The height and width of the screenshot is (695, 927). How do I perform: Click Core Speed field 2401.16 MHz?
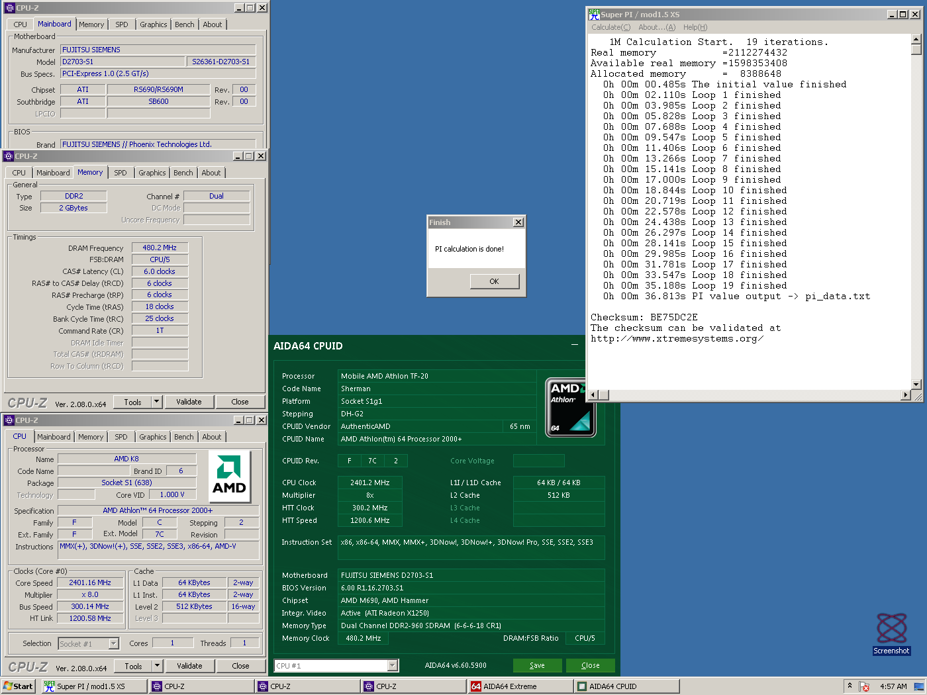tap(90, 582)
